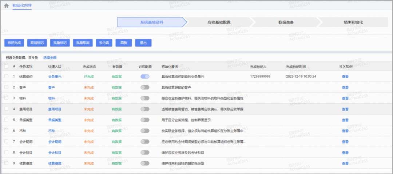Check the 客户 row checkbox

(6, 87)
